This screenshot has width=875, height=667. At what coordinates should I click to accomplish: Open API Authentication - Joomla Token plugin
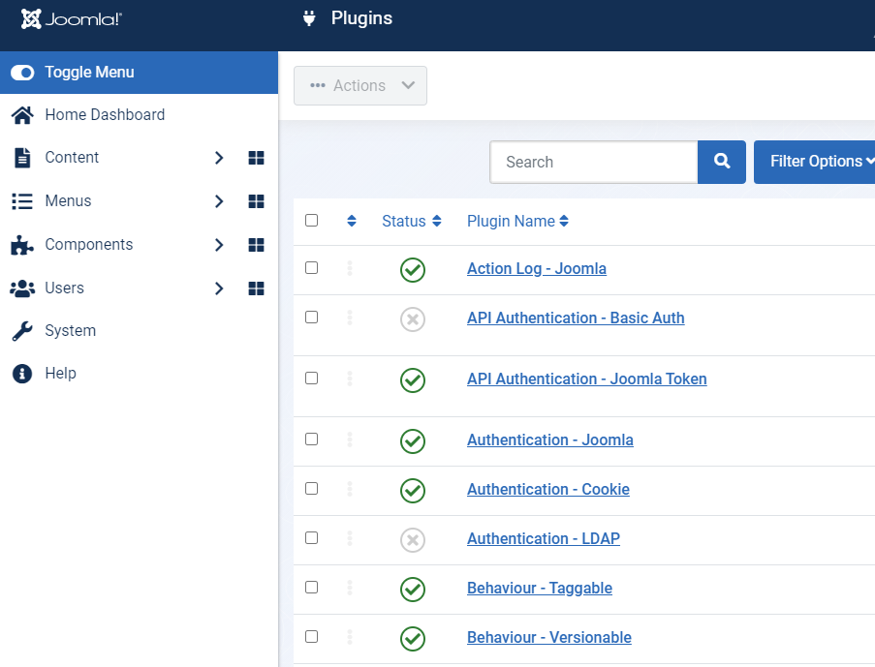[x=586, y=379]
